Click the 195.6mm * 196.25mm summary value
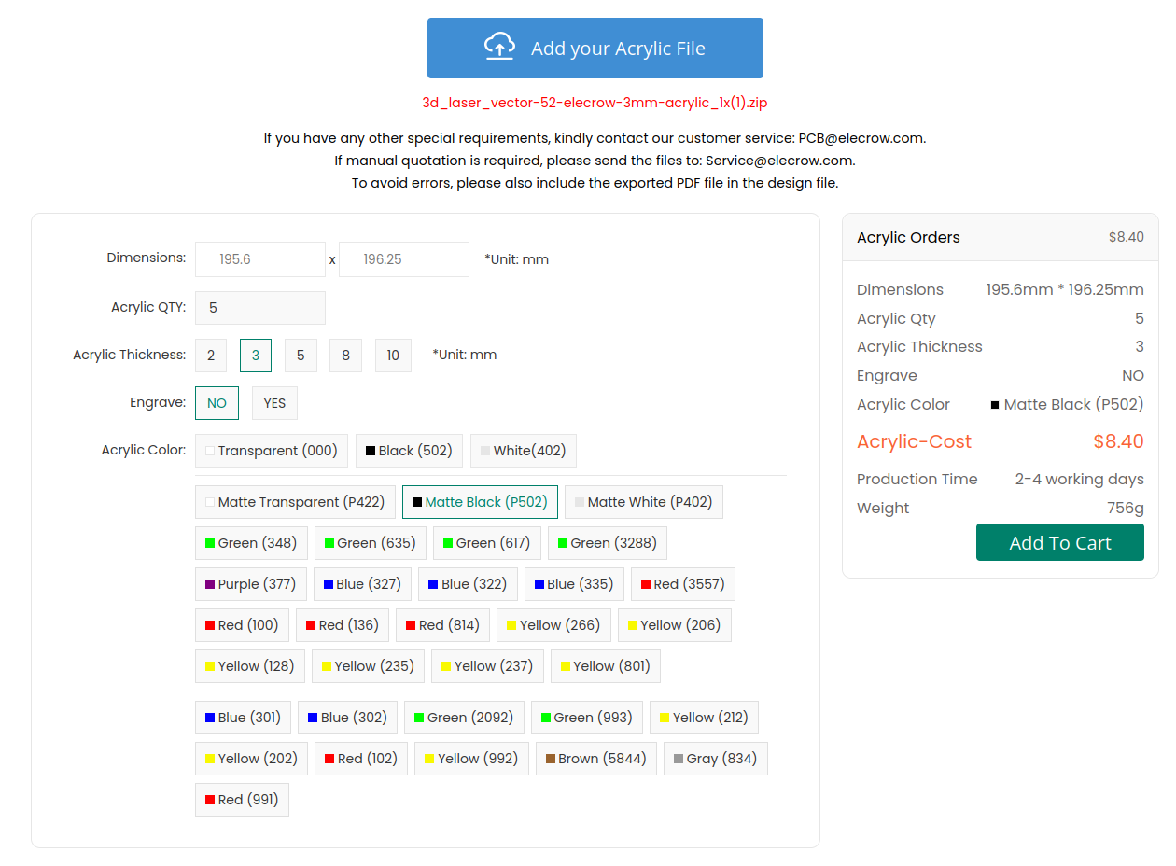Viewport: 1176px width, 866px height. [1065, 289]
